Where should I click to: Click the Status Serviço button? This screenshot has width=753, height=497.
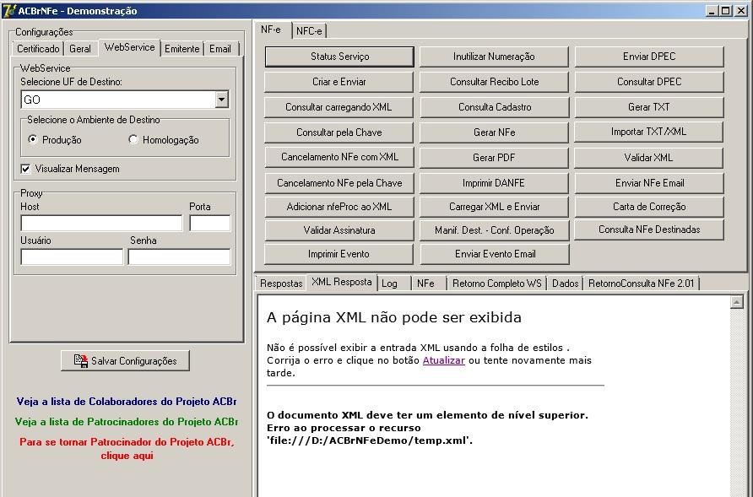coord(339,57)
